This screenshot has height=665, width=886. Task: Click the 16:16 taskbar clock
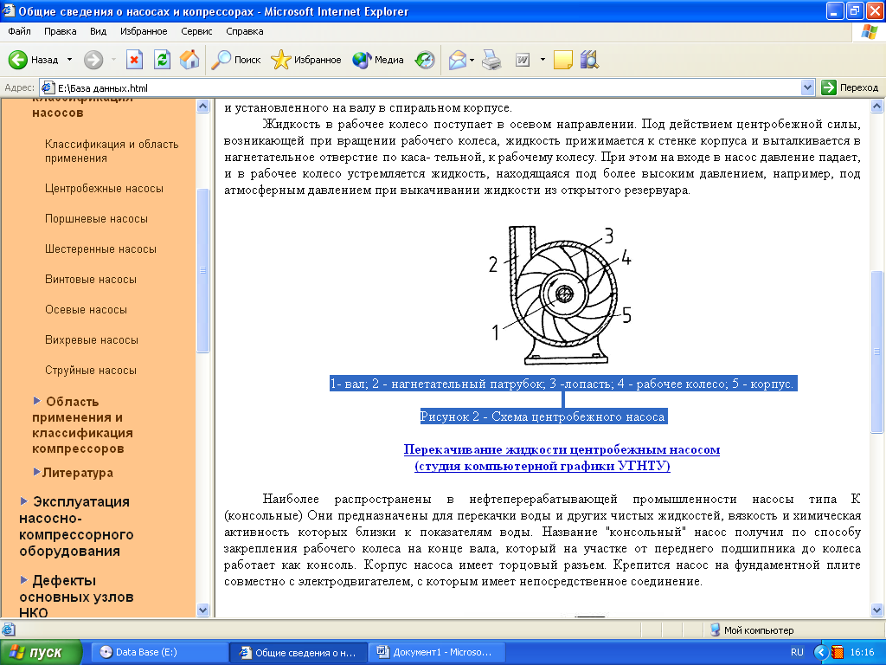pyautogui.click(x=862, y=653)
